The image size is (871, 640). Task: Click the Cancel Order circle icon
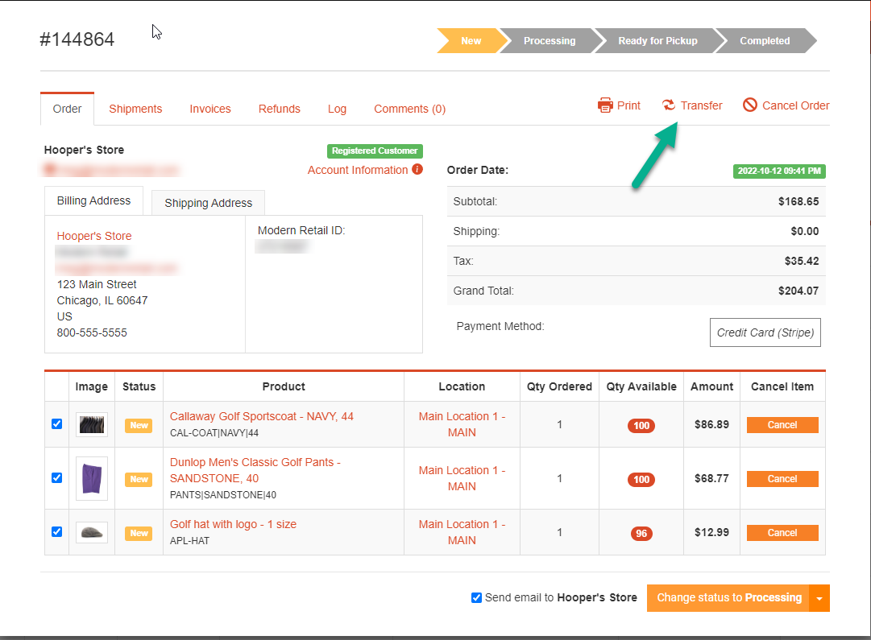coord(750,105)
